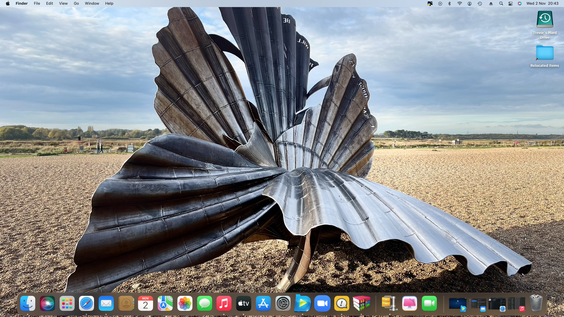
Task: Click the monitor menu bar icon
Action: click(430, 4)
